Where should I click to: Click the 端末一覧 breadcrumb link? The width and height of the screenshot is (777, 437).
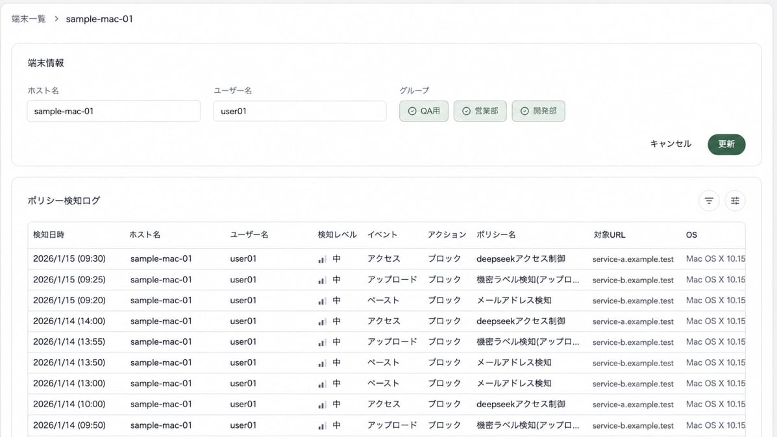[29, 19]
